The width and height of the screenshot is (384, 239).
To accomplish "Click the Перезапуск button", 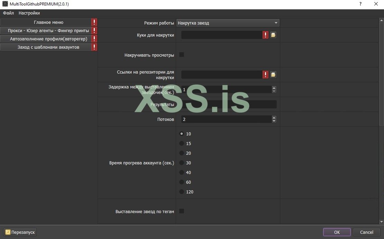I will 20,232.
